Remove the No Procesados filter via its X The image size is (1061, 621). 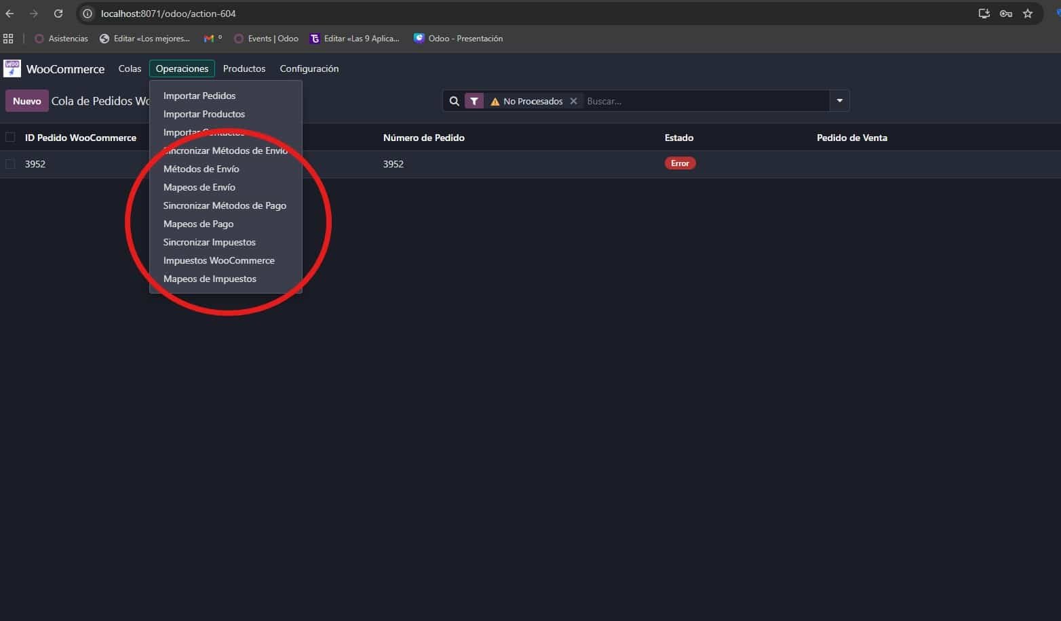point(573,100)
